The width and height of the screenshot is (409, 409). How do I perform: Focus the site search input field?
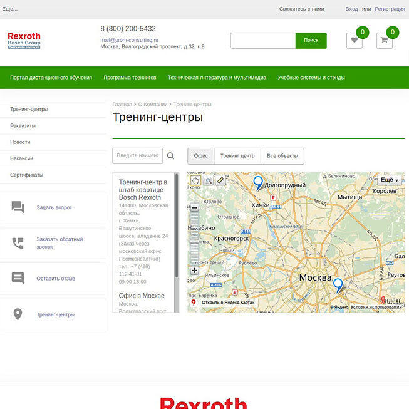263,41
